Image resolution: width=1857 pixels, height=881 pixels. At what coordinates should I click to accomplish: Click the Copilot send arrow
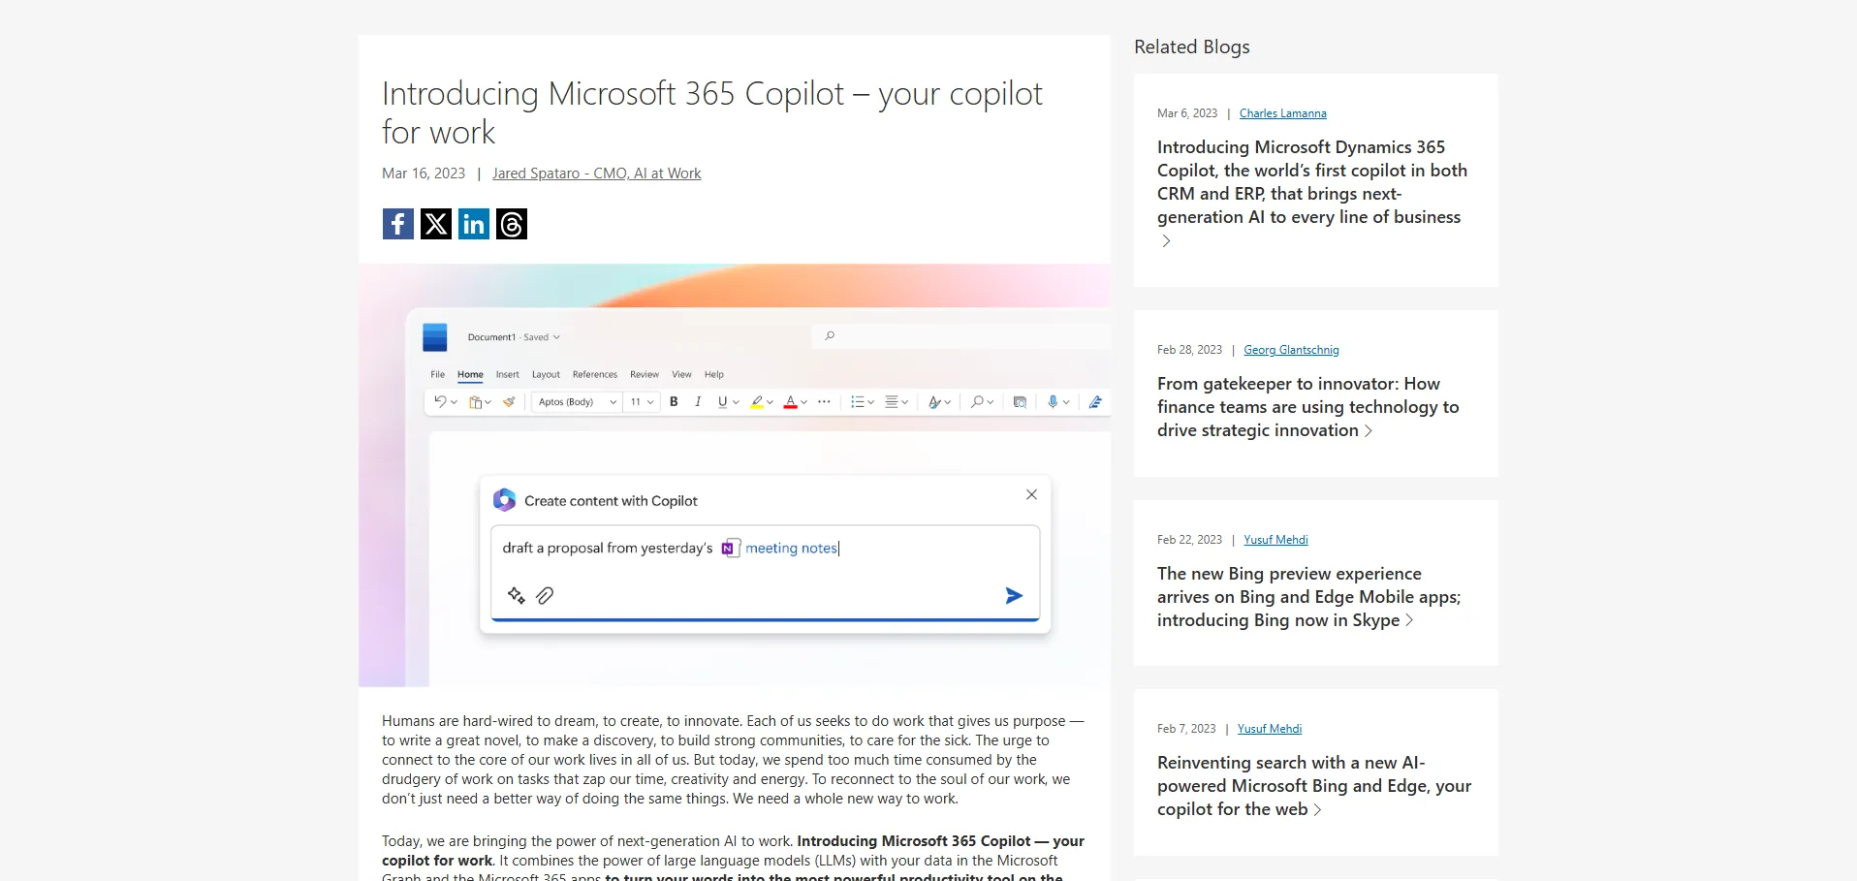[1014, 595]
